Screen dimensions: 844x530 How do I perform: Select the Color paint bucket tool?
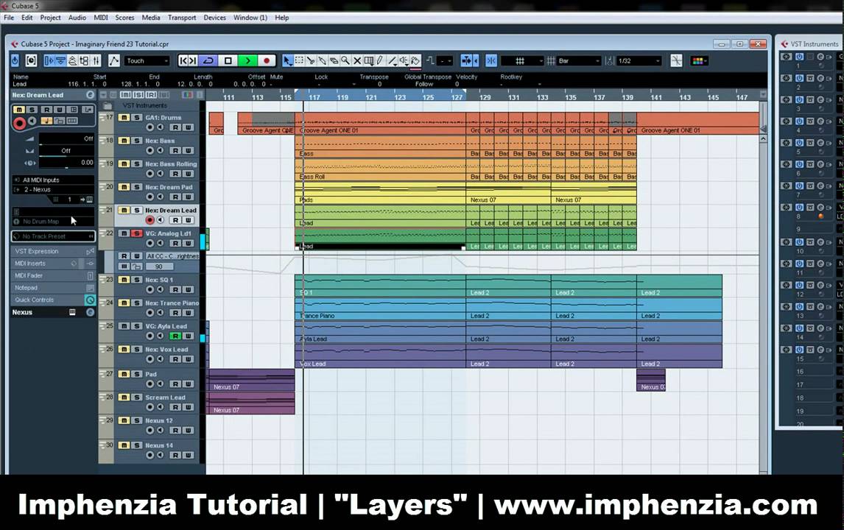415,61
